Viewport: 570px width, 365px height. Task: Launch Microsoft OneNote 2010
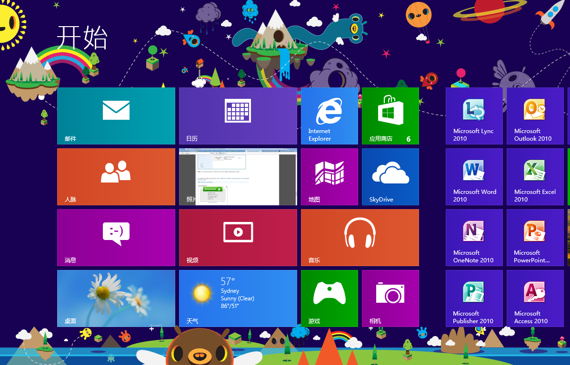click(474, 238)
